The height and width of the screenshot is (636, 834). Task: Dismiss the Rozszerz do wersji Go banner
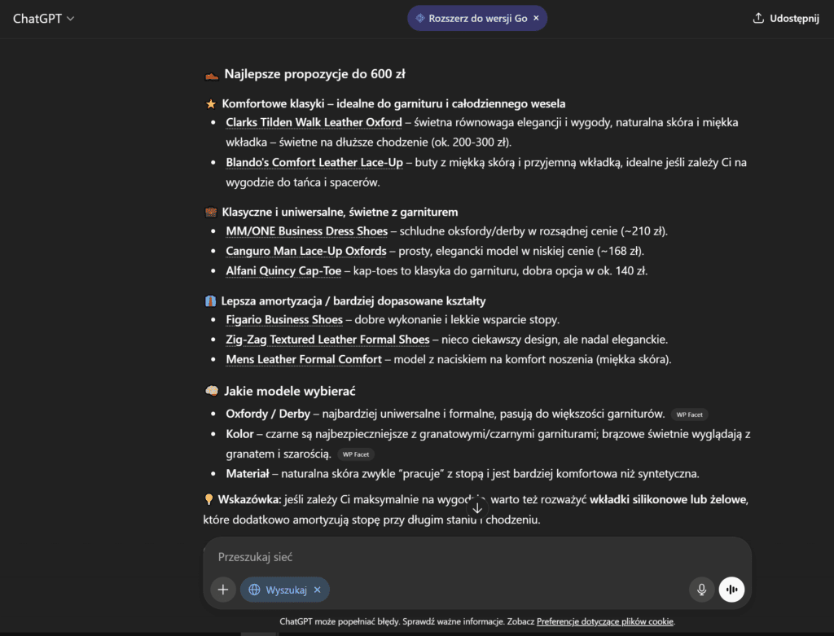[536, 17]
